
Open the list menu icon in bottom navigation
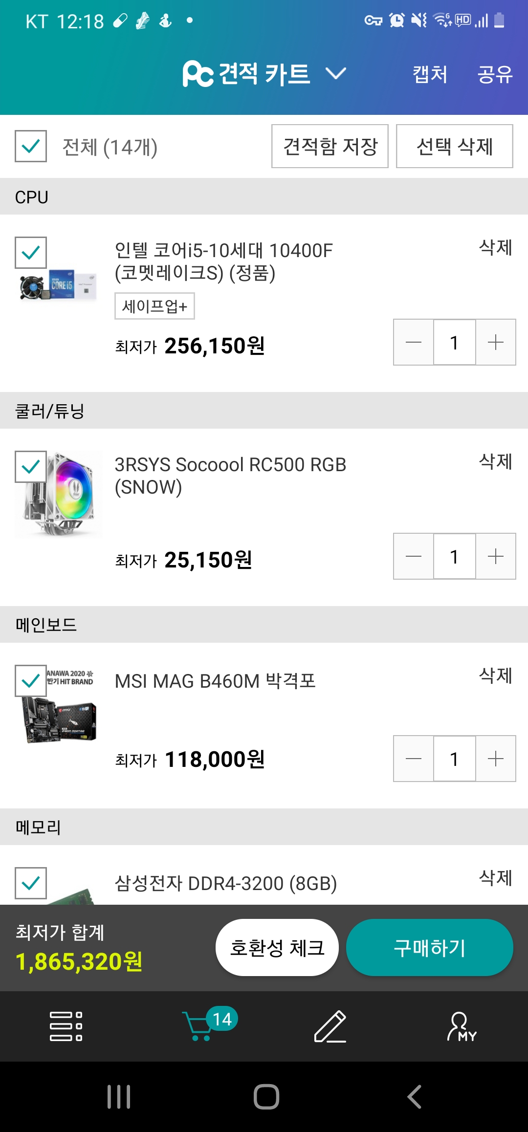coord(66,1026)
